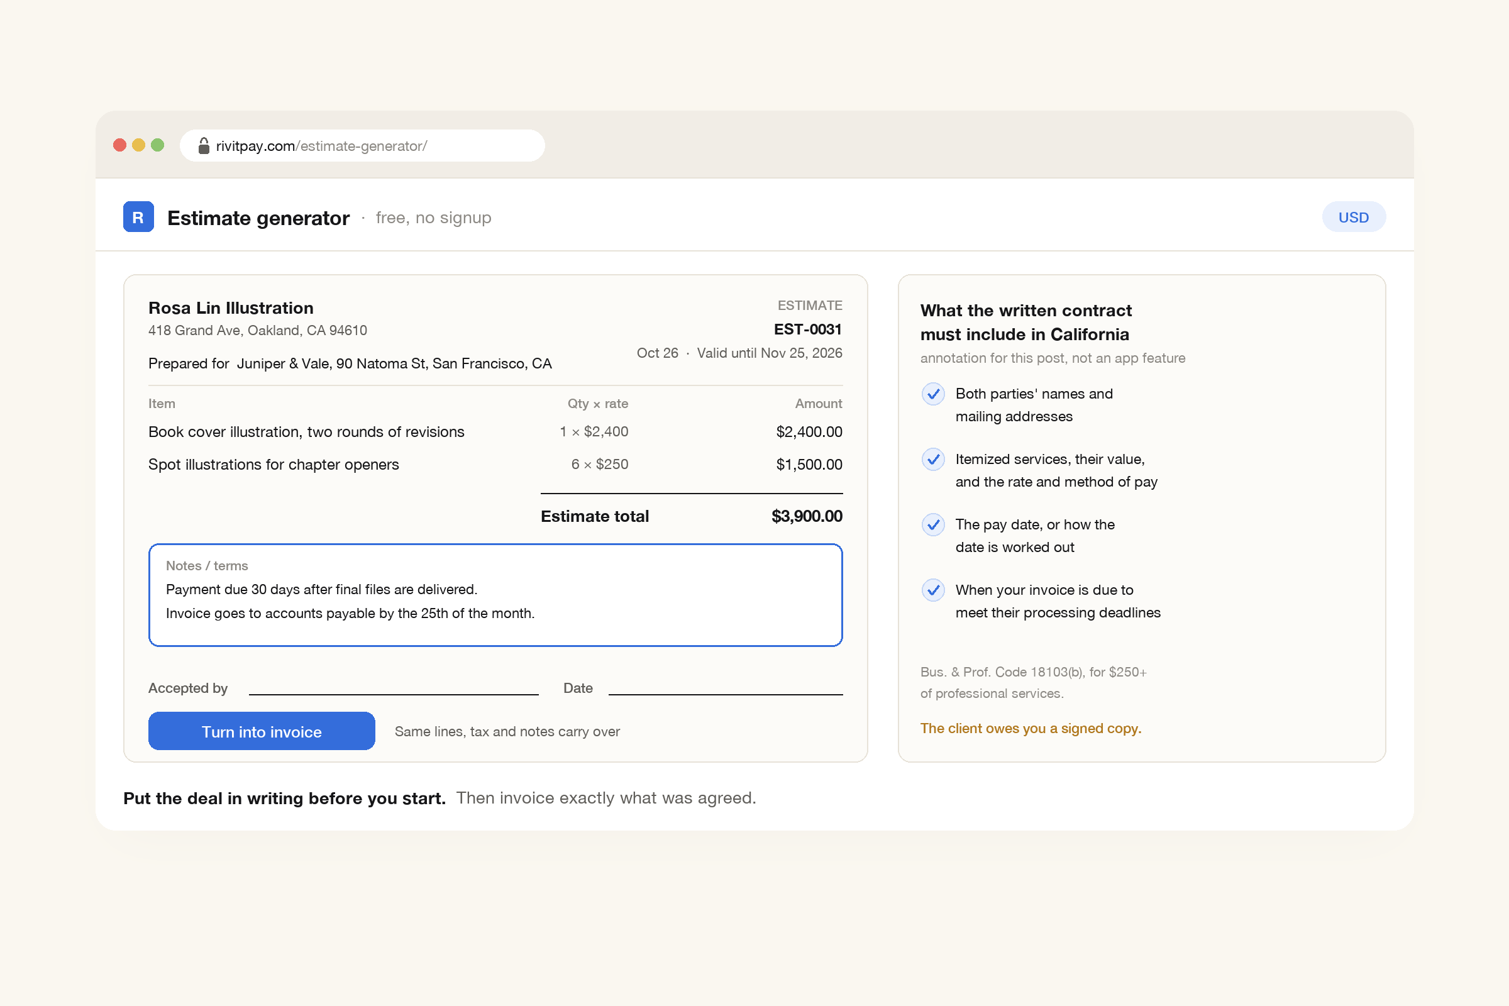Click the Qty × rate column header
This screenshot has width=1509, height=1006.
click(597, 404)
